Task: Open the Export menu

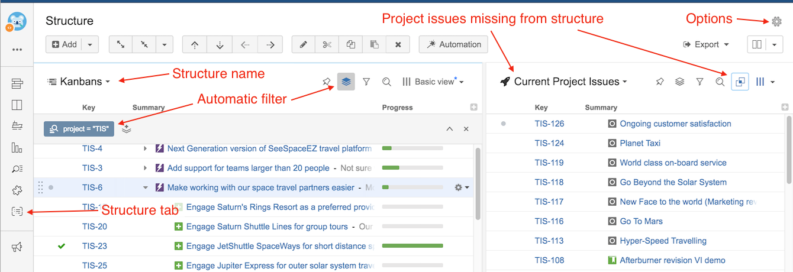Action: [x=705, y=44]
